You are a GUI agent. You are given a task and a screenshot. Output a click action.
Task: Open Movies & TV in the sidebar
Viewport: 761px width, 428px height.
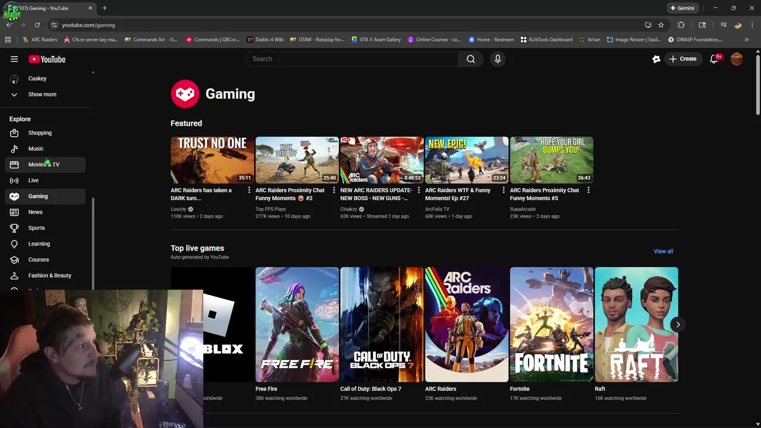point(46,164)
